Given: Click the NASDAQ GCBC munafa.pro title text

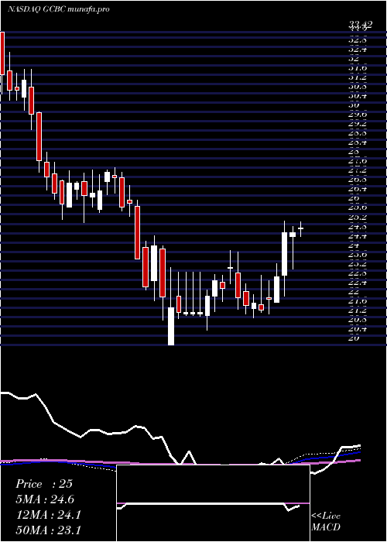Looking at the screenshot, I should point(59,9).
